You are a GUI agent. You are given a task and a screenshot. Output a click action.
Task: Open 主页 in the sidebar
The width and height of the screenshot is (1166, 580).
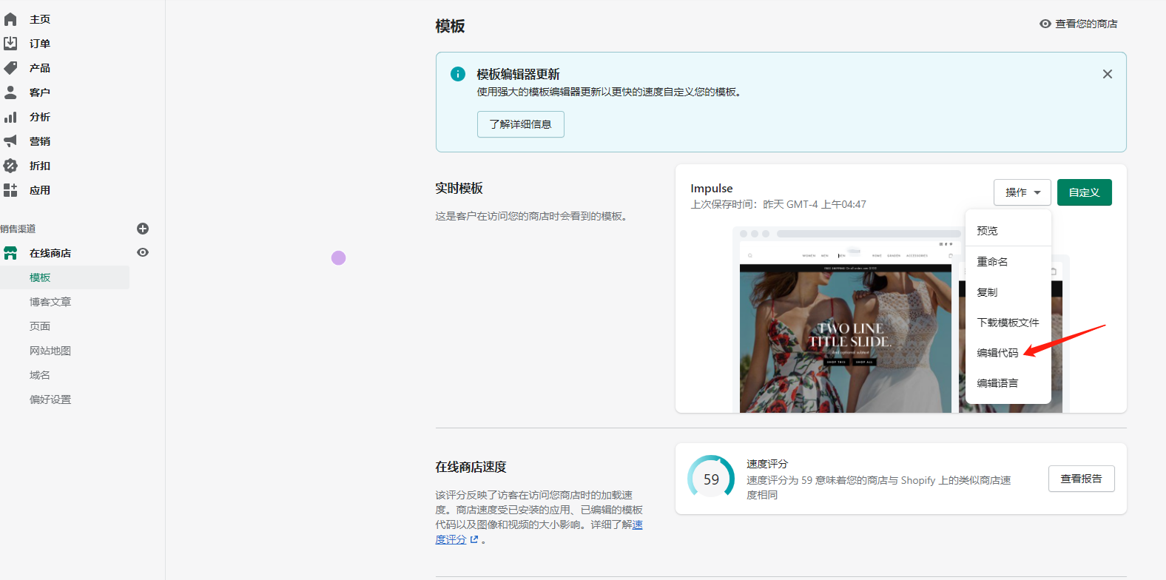coord(40,19)
